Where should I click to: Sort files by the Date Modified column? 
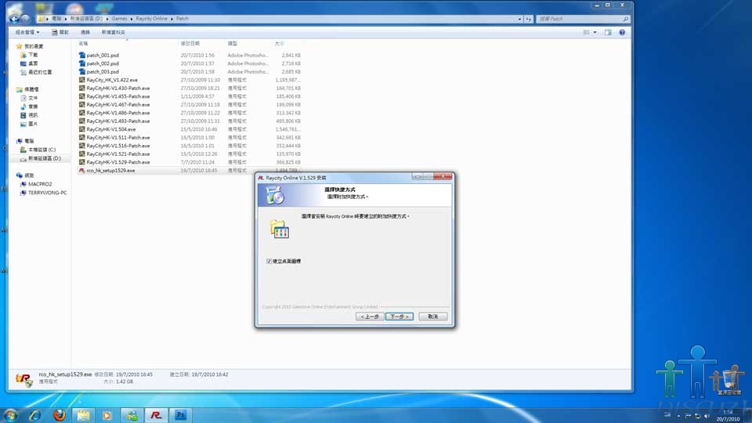[x=190, y=44]
